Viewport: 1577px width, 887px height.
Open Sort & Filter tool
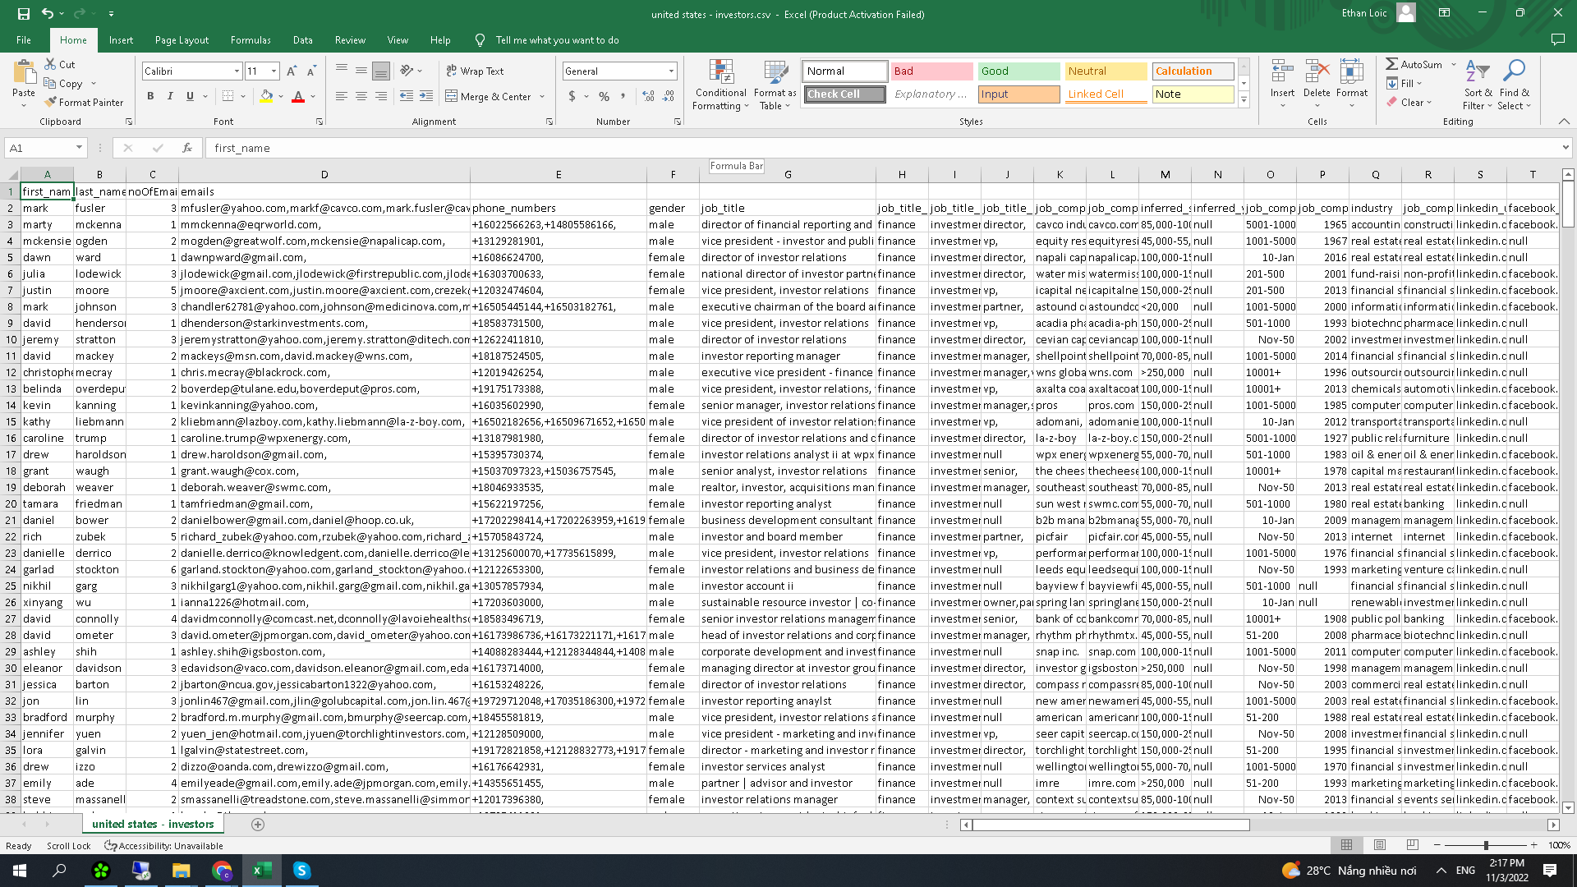pos(1478,84)
